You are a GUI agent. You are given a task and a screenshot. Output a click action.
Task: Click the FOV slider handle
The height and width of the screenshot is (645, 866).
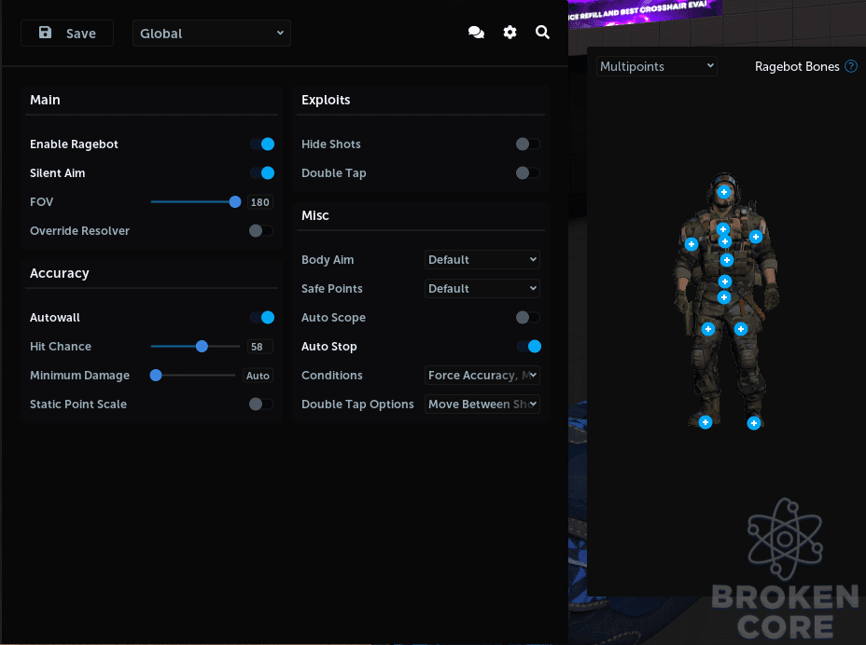click(235, 202)
